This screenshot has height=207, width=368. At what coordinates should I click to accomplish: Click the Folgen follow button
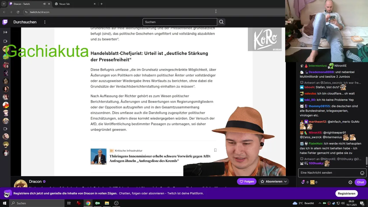[247, 181]
